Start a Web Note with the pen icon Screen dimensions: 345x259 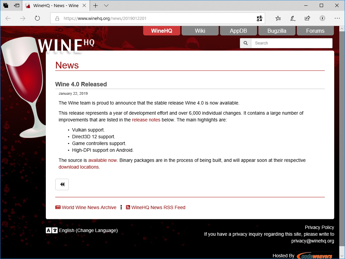point(292,18)
